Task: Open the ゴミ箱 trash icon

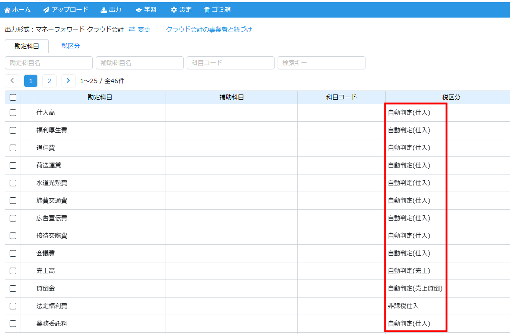Action: 207,10
